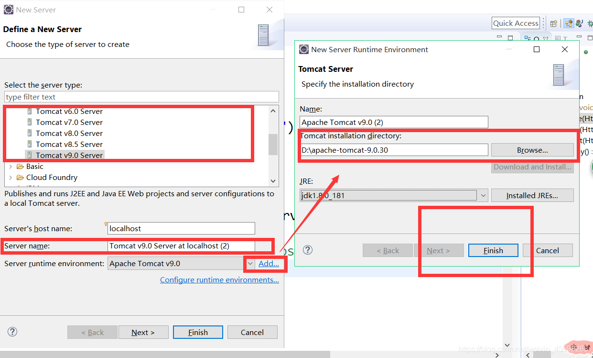Click the Open Perspective icon
The width and height of the screenshot is (593, 358).
coord(554,23)
